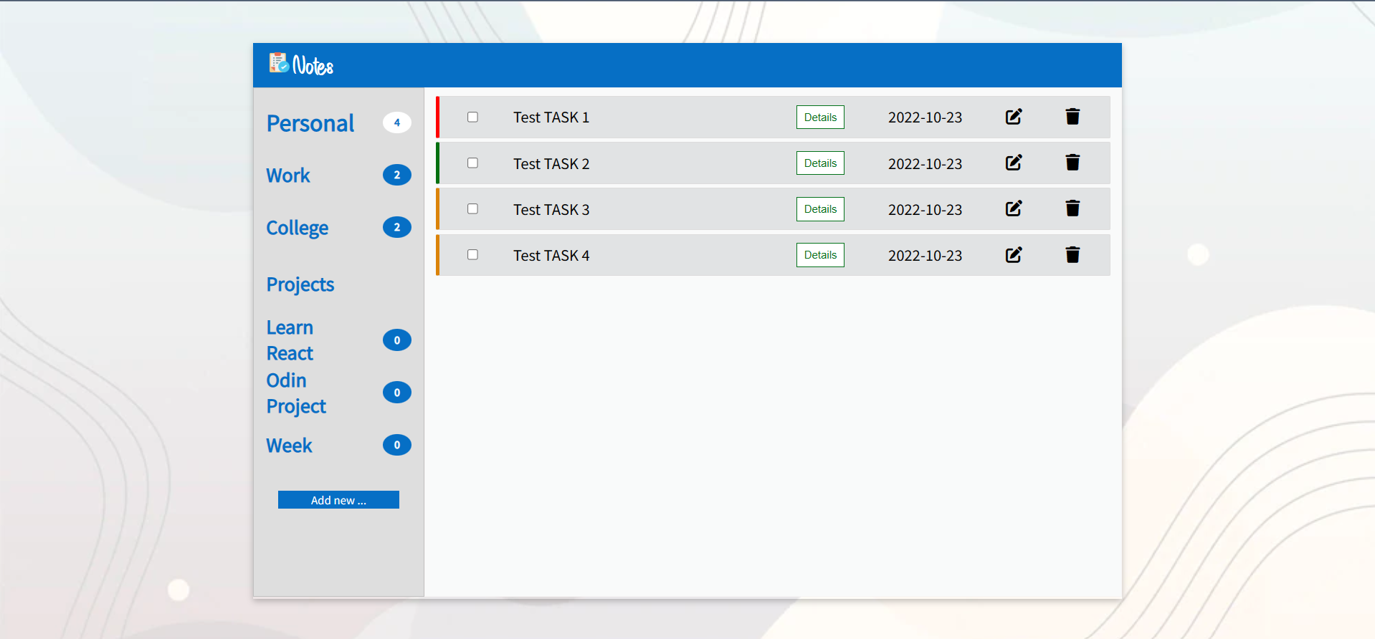Check the Test TASK 2 checkbox
1375x639 pixels.
coord(472,163)
